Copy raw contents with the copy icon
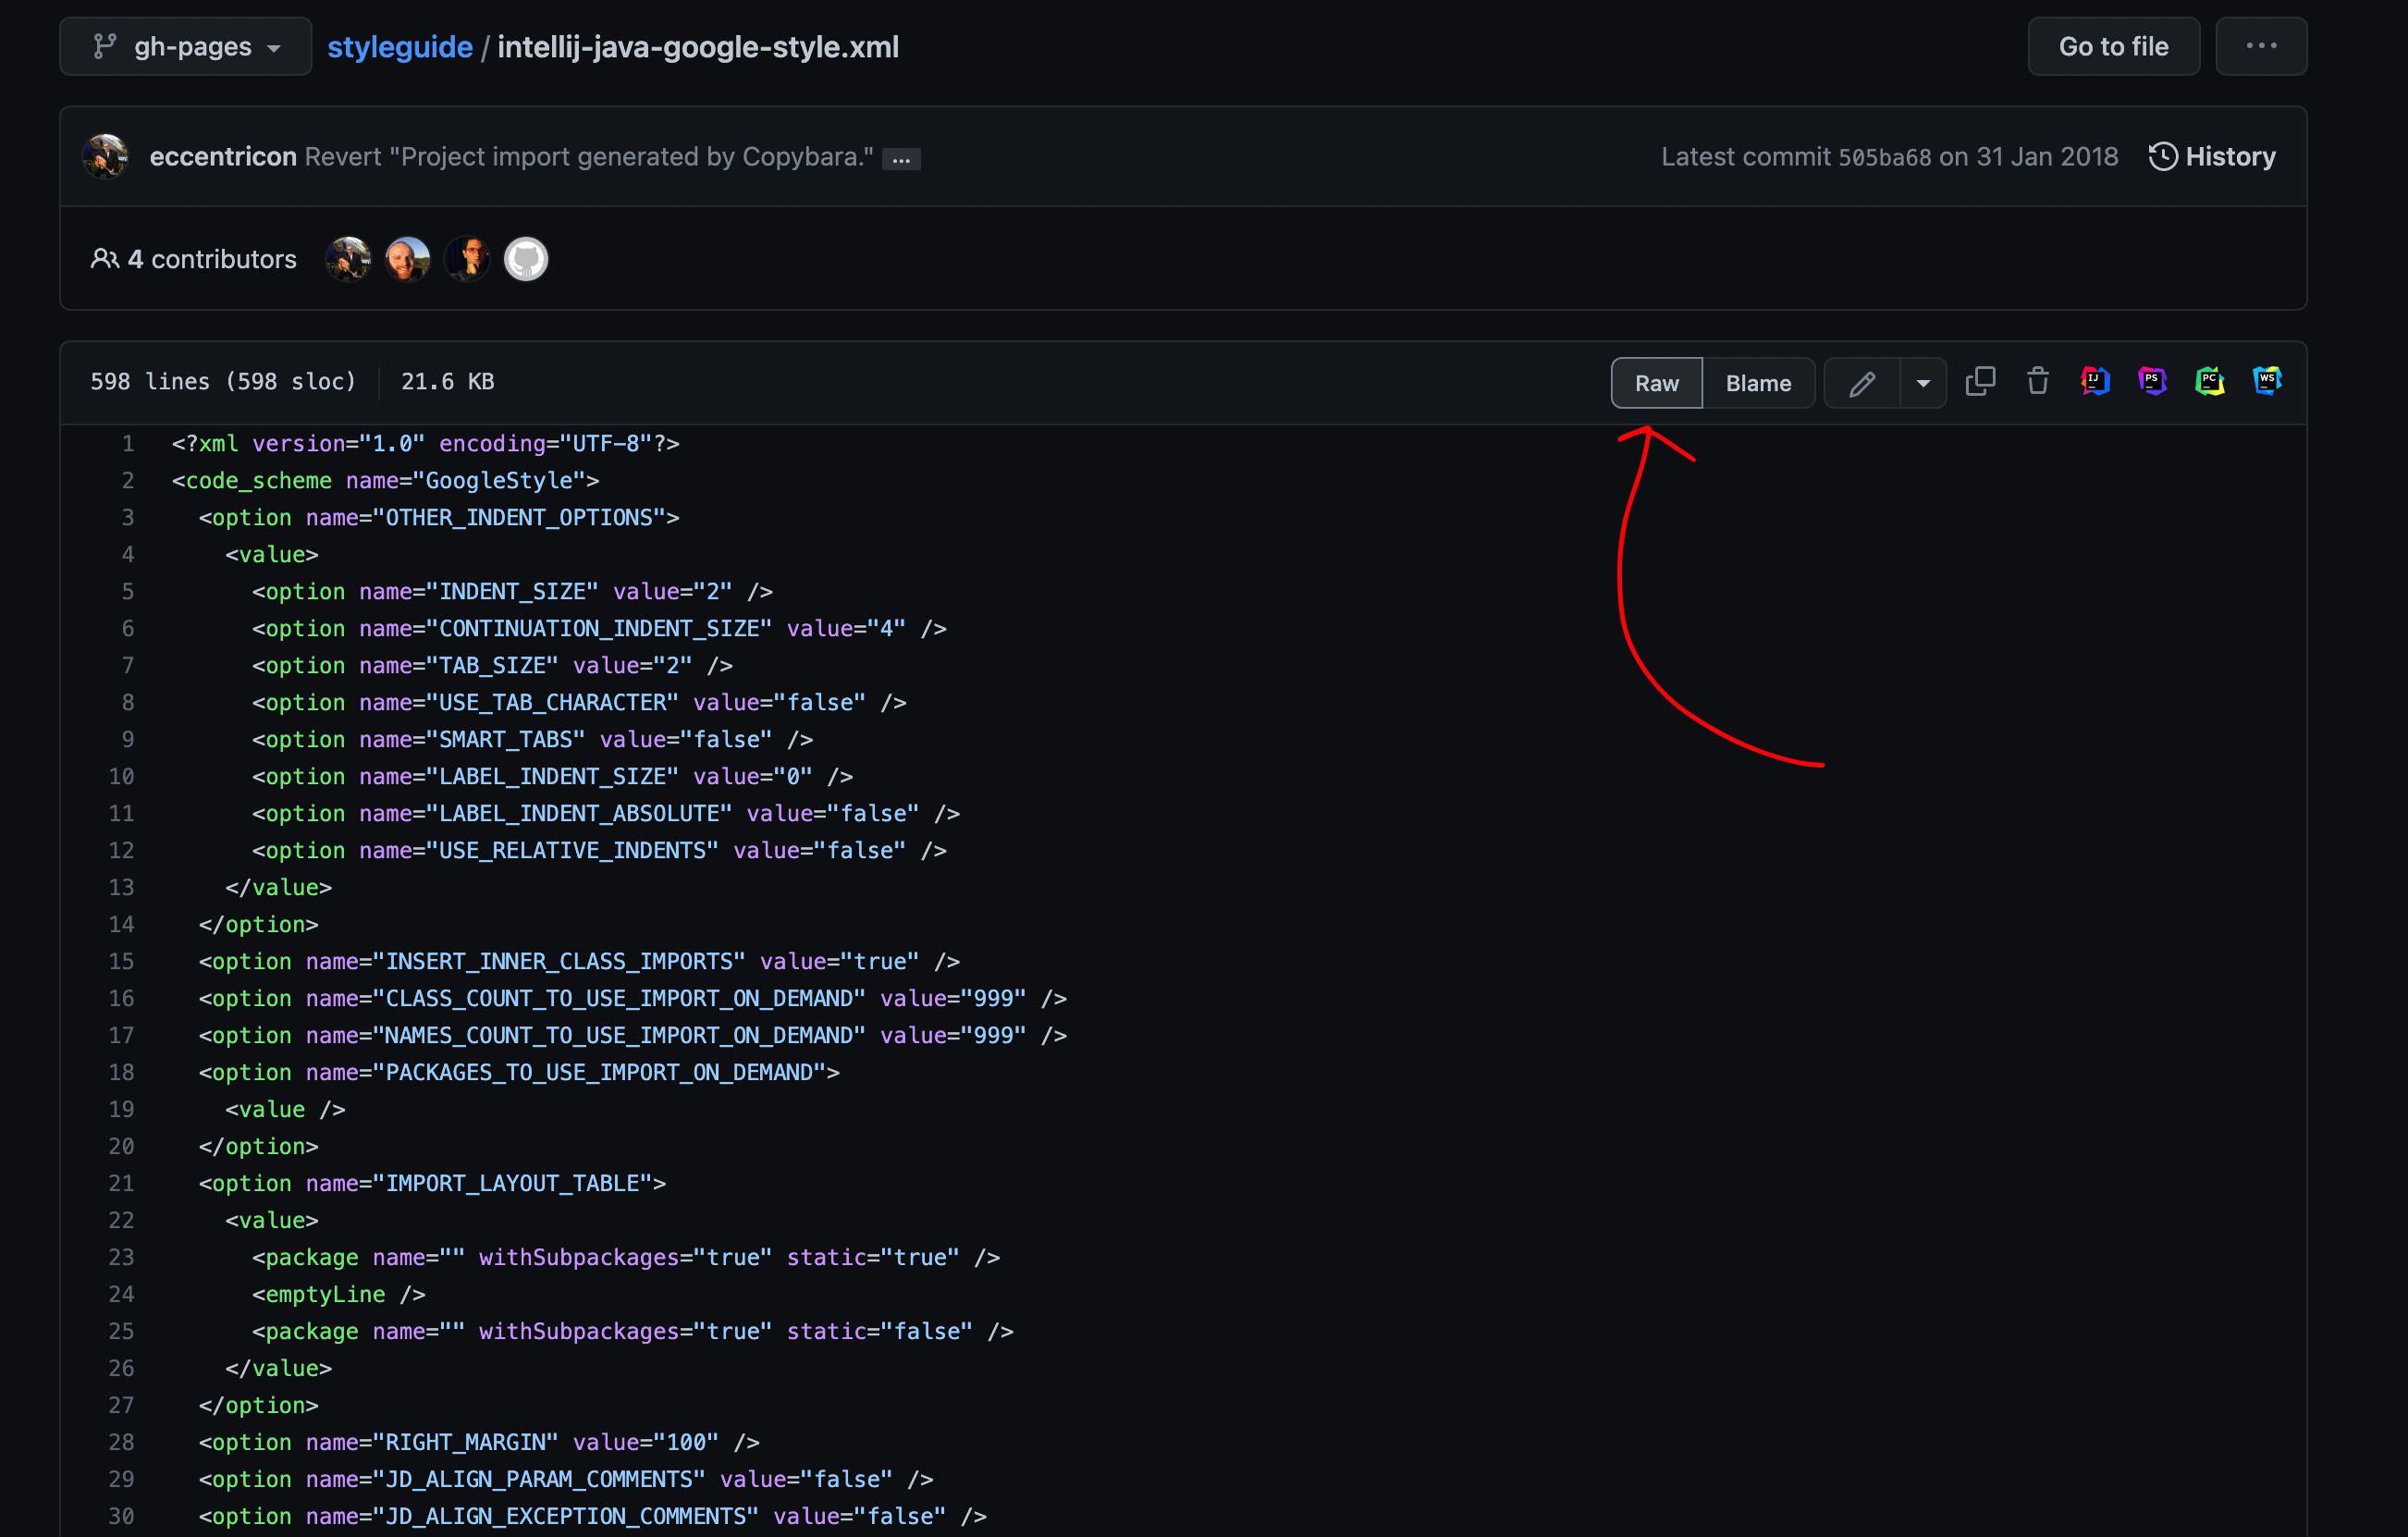The image size is (2408, 1537). click(x=1980, y=382)
